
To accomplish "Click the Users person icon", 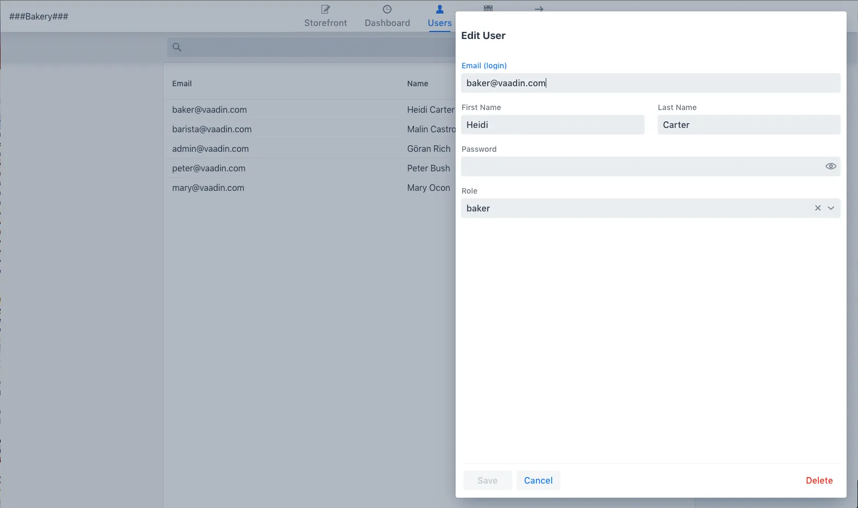I will coord(439,9).
